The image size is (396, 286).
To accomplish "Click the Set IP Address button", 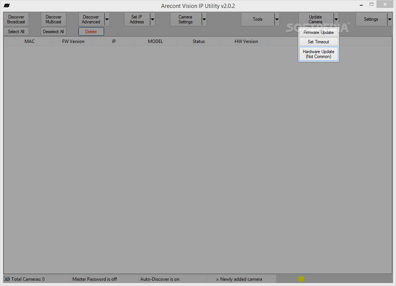I will 137,19.
